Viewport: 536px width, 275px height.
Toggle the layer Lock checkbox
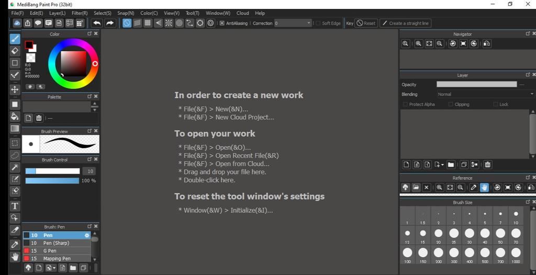point(496,104)
